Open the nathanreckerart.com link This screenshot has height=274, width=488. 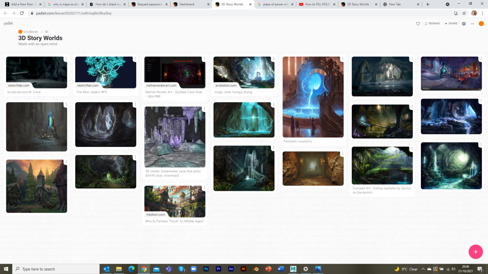point(161,86)
